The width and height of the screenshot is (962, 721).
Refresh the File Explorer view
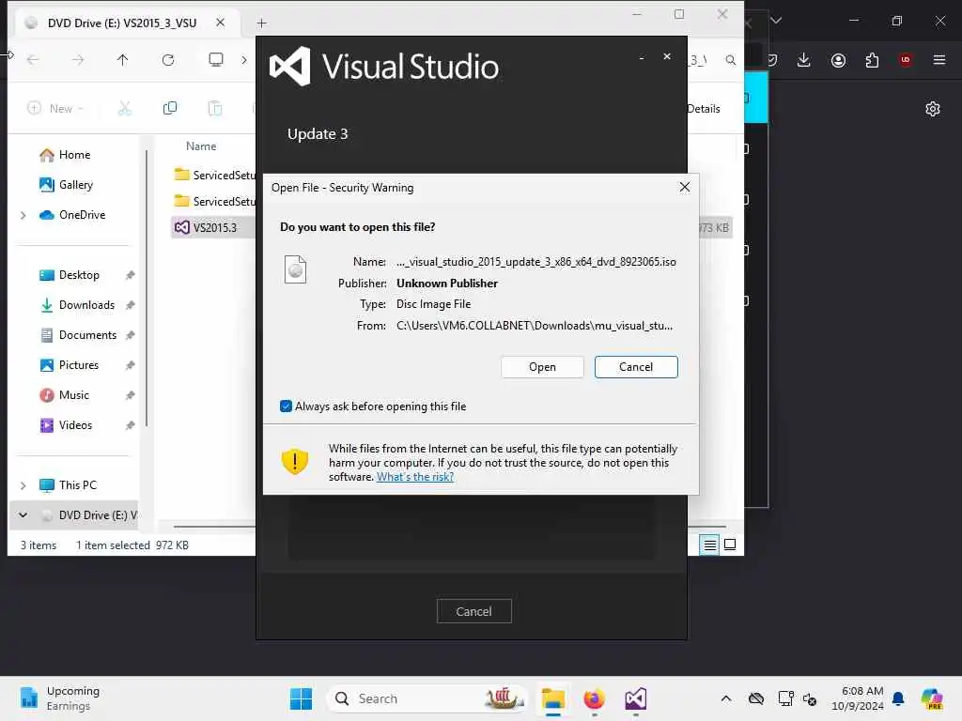pos(168,59)
